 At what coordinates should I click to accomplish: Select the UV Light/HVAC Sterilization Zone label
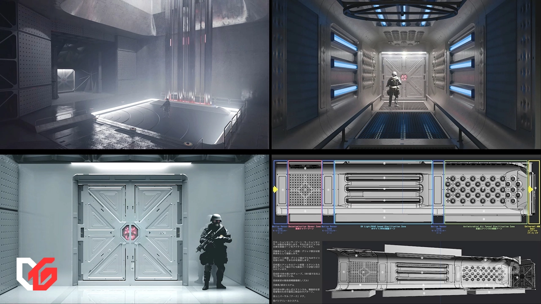click(383, 228)
